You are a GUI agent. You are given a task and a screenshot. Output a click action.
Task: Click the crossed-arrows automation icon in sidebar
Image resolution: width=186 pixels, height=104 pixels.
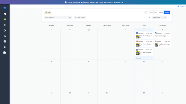[5, 25]
